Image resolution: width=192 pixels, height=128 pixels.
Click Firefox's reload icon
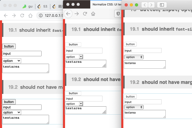pyautogui.click(x=85, y=14)
